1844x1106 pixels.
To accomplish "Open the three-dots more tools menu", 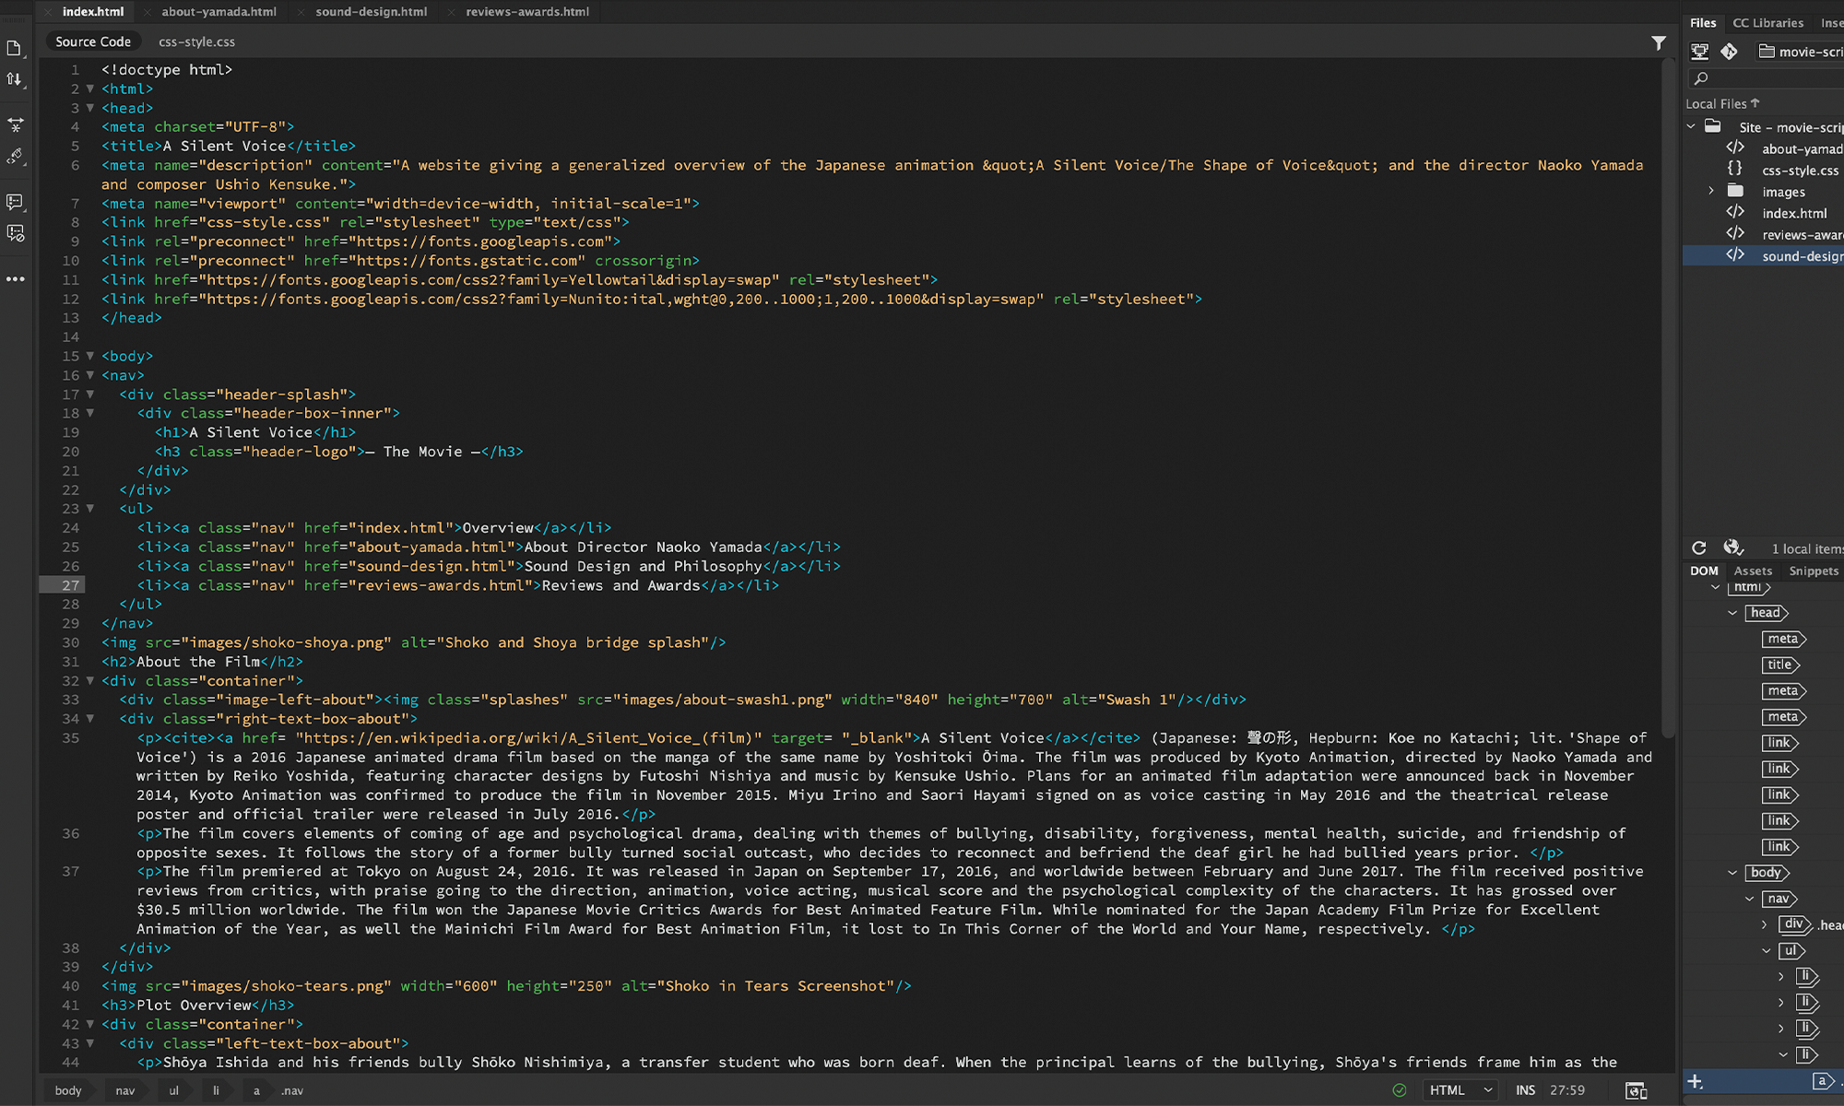I will [x=16, y=278].
